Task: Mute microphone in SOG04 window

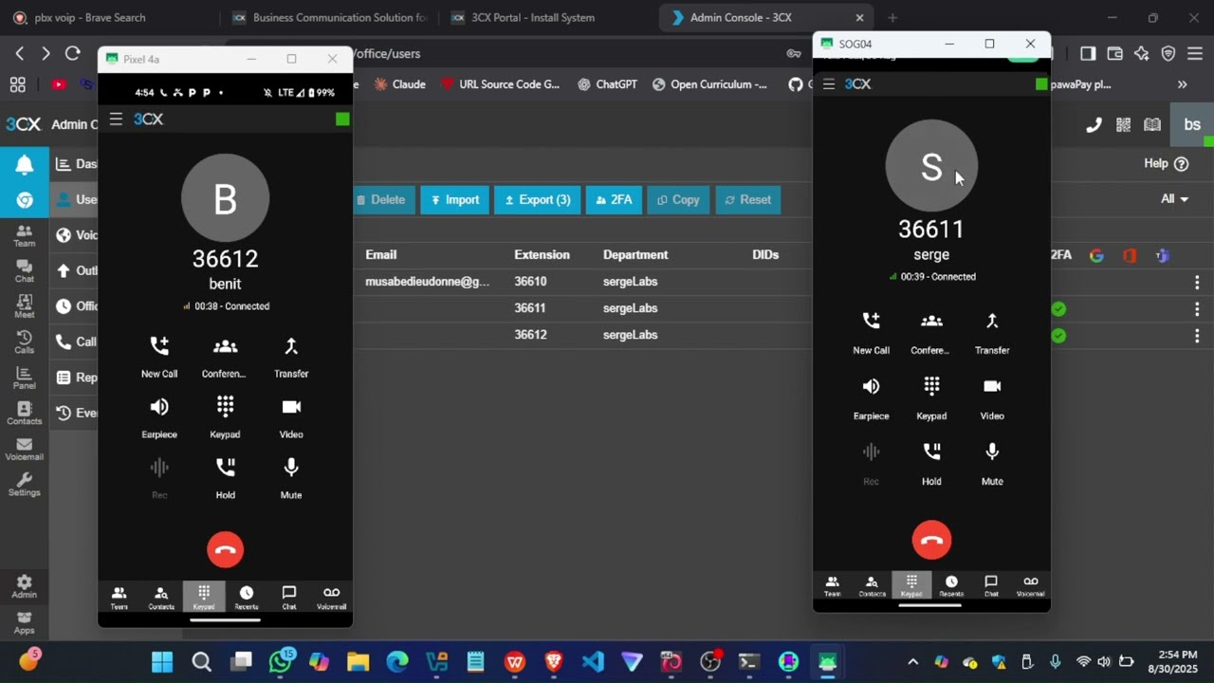Action: 992,464
